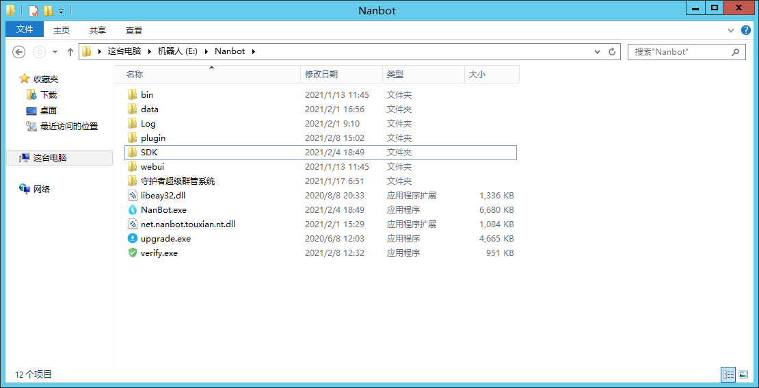Click the 桌面 desktop icon in sidebar

(31, 110)
